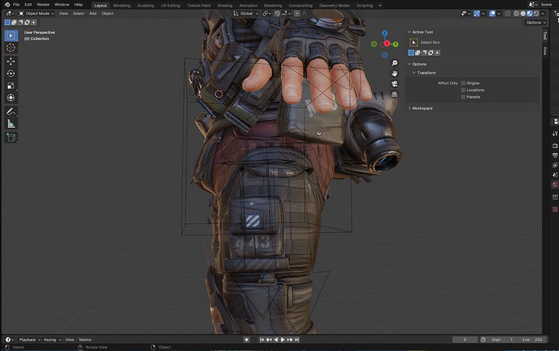
Task: Toggle X-ray mode
Action: coord(508,13)
